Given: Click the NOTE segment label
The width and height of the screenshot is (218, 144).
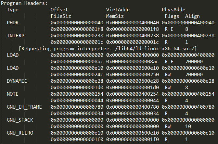Looking at the screenshot, I should tap(13, 94).
